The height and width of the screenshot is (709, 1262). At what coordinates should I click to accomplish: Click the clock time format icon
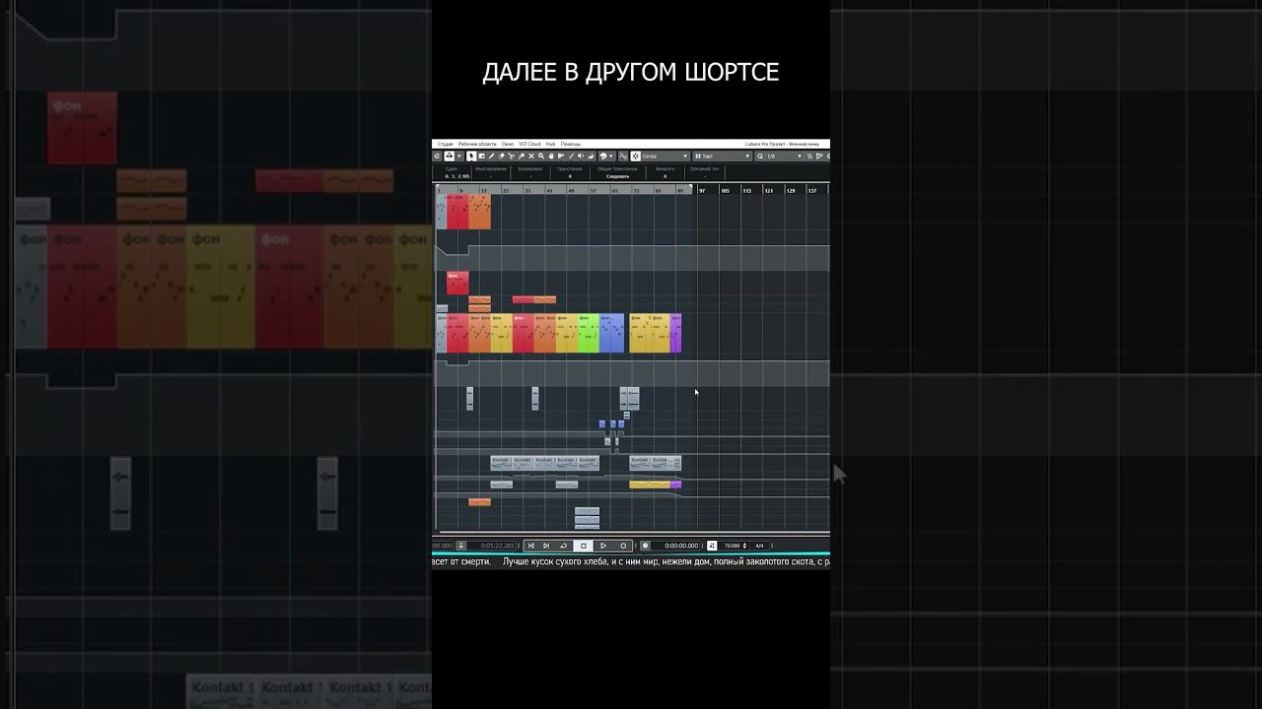point(646,546)
